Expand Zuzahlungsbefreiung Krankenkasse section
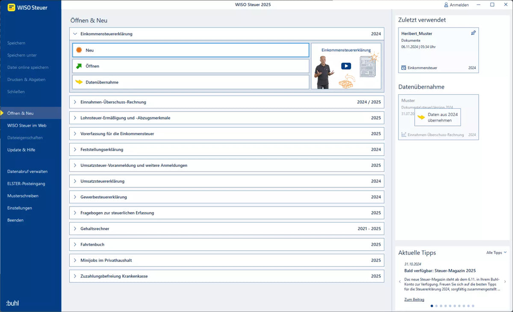Viewport: 513px width, 312px height. [x=75, y=276]
